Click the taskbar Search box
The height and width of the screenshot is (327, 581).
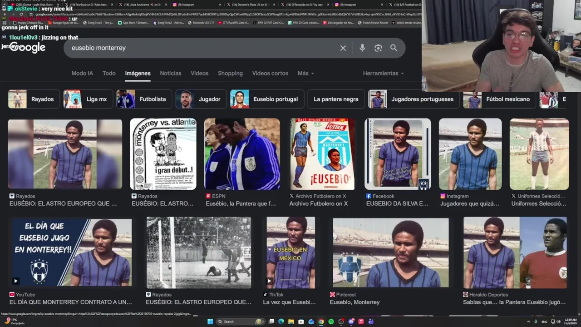pos(241,322)
